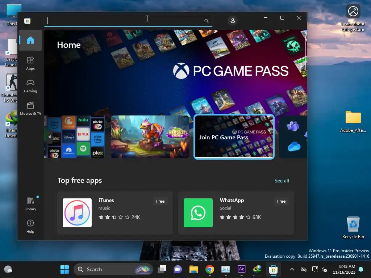Open the streaming apps collection thumbnail

click(74, 137)
